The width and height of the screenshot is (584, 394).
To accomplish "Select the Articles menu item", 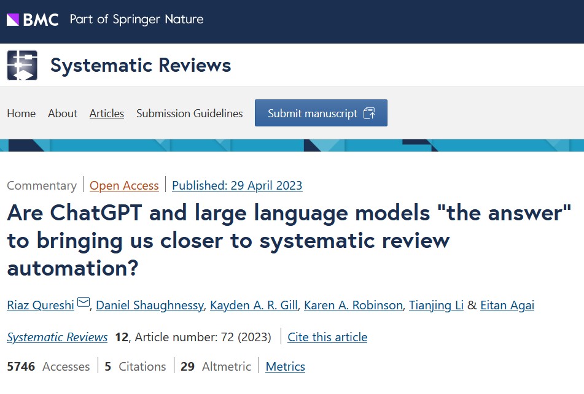I will [106, 113].
